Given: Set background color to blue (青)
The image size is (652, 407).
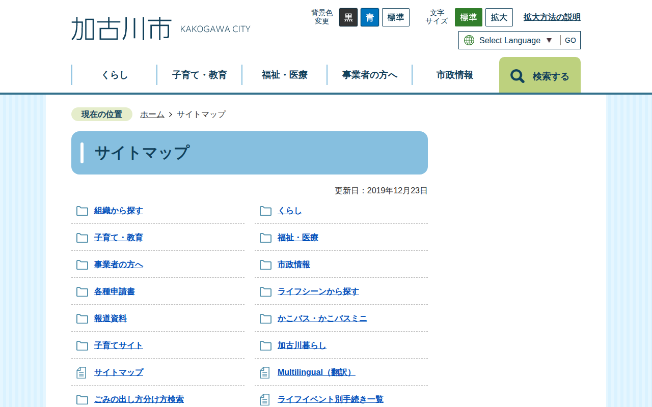Looking at the screenshot, I should [370, 17].
